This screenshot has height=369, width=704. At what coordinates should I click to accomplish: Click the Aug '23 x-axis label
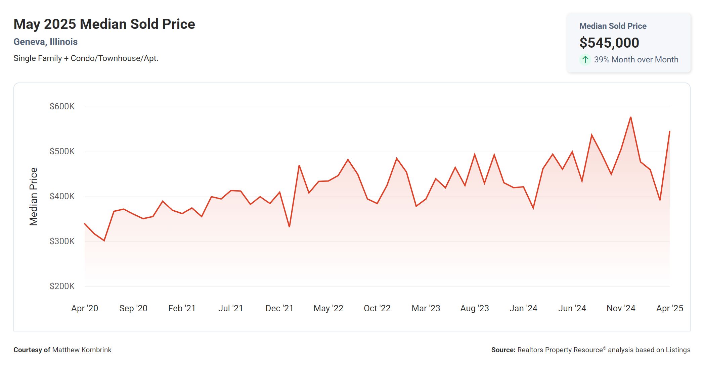click(474, 308)
